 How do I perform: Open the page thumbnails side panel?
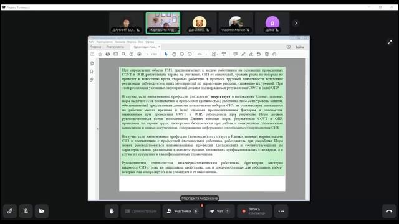coord(92,63)
